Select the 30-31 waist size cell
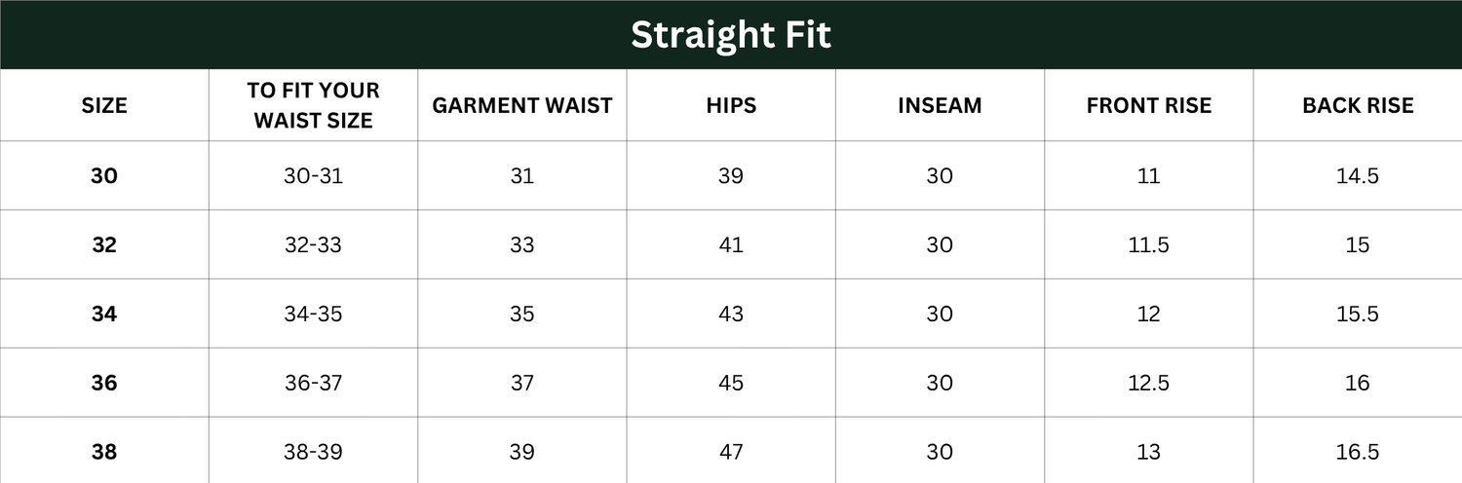 click(313, 176)
